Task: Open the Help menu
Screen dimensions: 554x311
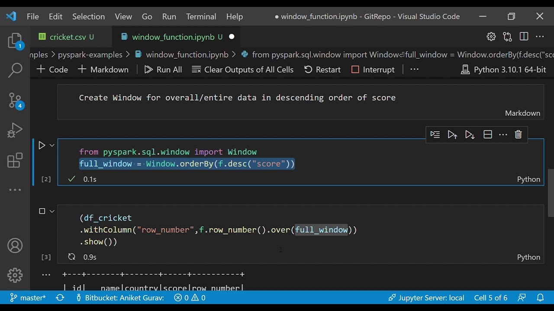Action: (235, 16)
